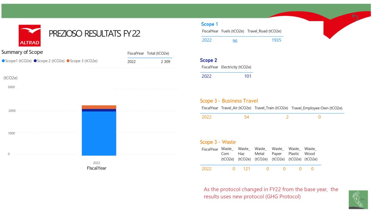Screen dimensions: 372x212
Task: Select the Scope 3 orange legend dot
Action: (68, 61)
